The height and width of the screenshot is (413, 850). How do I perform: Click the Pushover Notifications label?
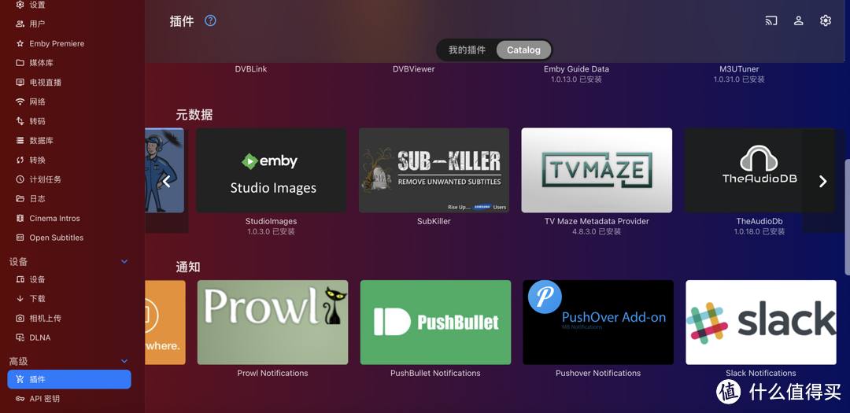pos(598,373)
